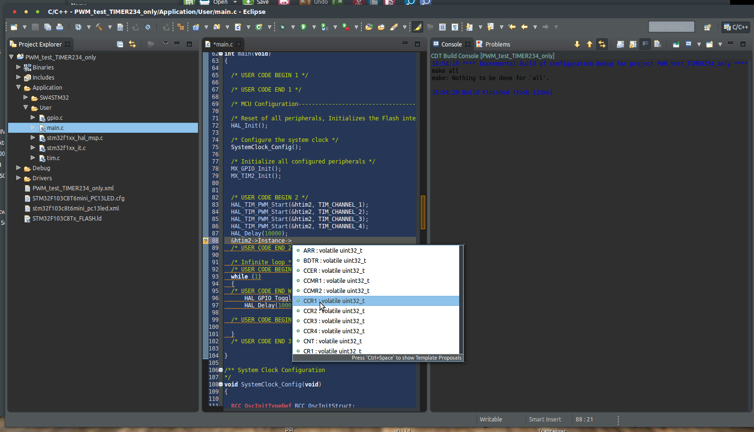
Task: Toggle Mark Occurrences highlighter button
Action: coord(418,27)
